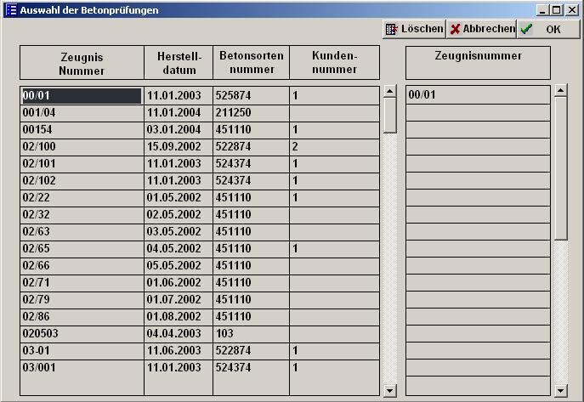Select the 00/01 entry in right list
Screen dimensions: 584x402
click(478, 95)
